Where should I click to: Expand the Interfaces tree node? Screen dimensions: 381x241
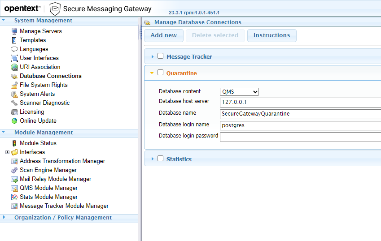(7, 152)
